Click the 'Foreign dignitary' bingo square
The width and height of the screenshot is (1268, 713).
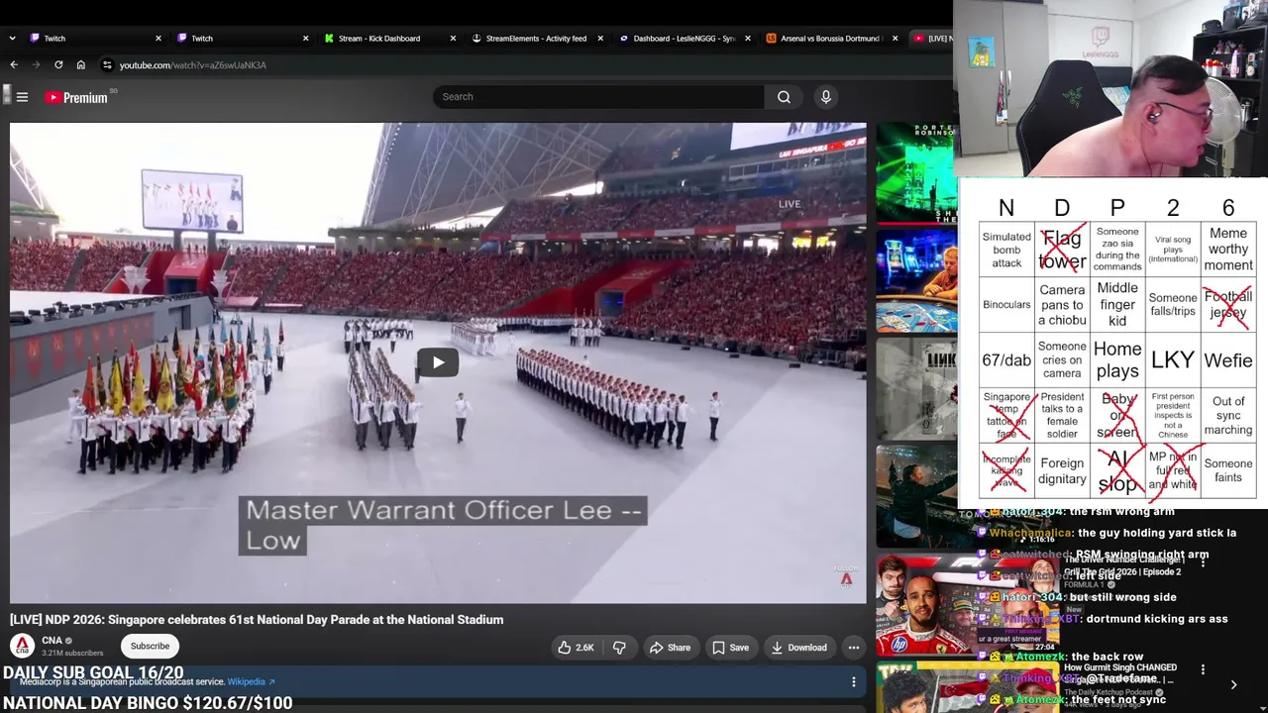1062,470
